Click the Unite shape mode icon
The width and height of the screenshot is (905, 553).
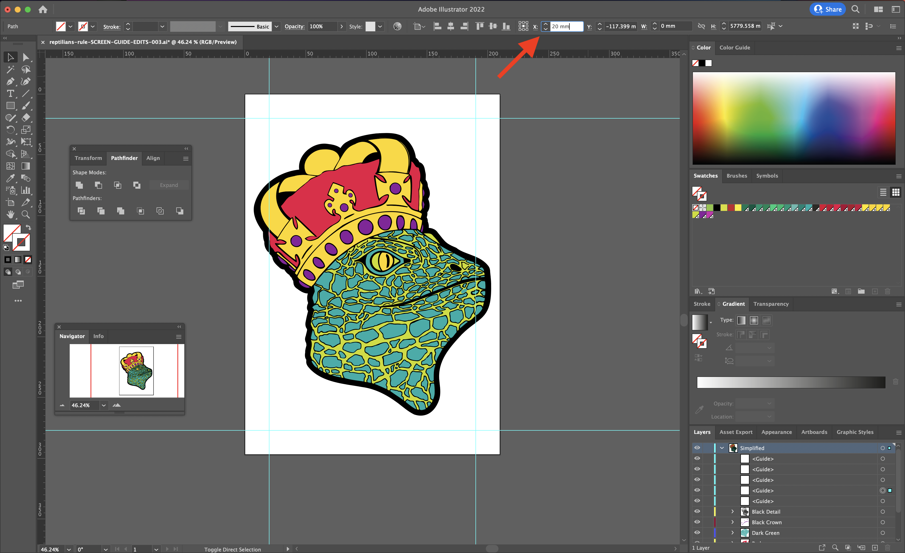(x=79, y=185)
